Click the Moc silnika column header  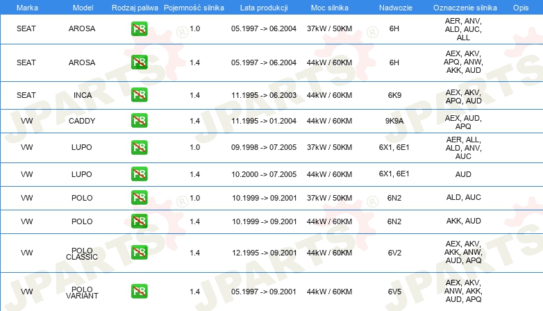(x=330, y=8)
